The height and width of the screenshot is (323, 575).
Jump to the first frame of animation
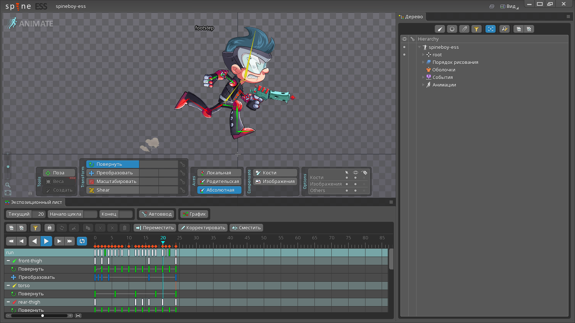click(x=11, y=241)
